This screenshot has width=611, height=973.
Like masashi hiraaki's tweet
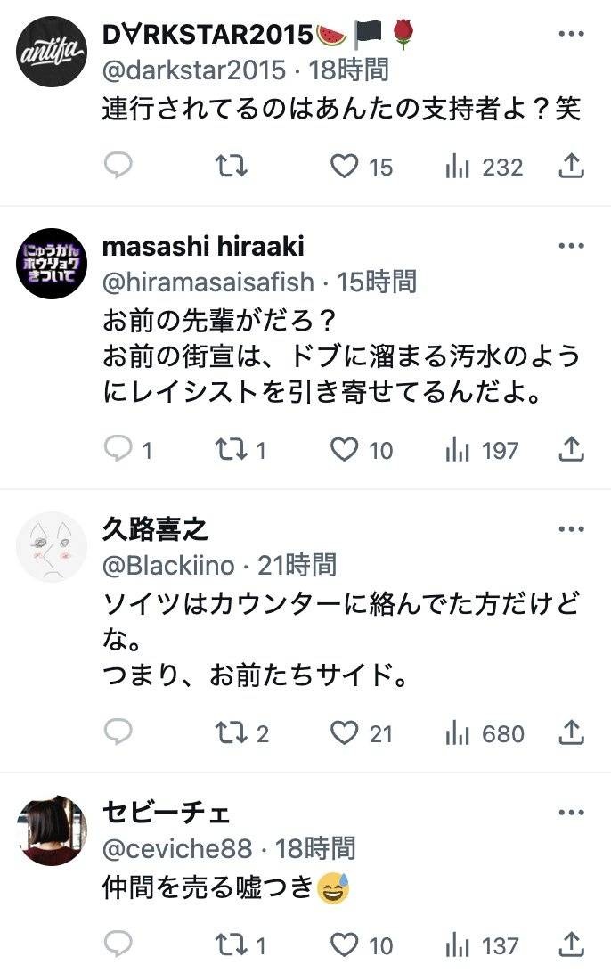click(345, 450)
